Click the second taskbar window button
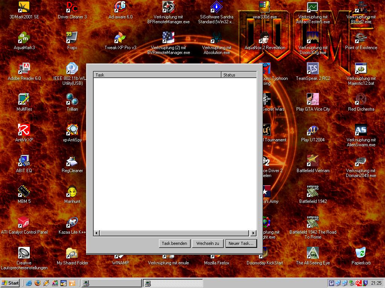The image size is (385, 288). (173, 283)
